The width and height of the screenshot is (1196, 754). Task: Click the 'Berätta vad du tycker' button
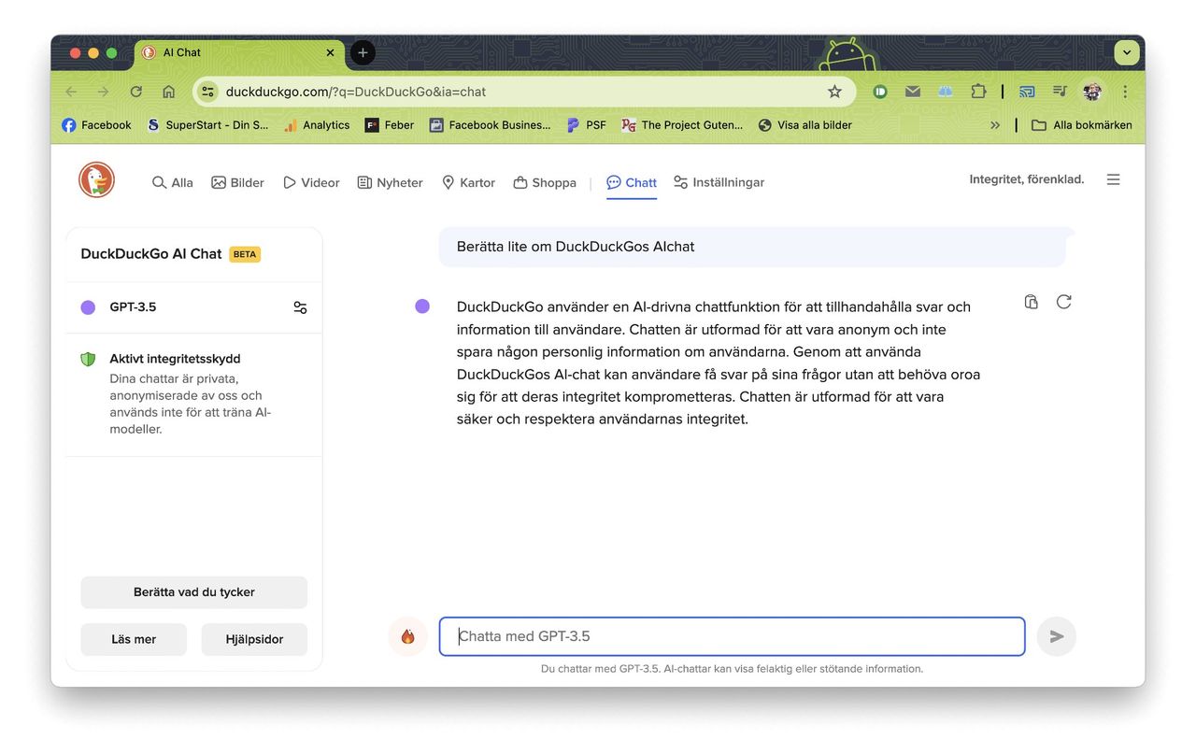click(x=193, y=592)
